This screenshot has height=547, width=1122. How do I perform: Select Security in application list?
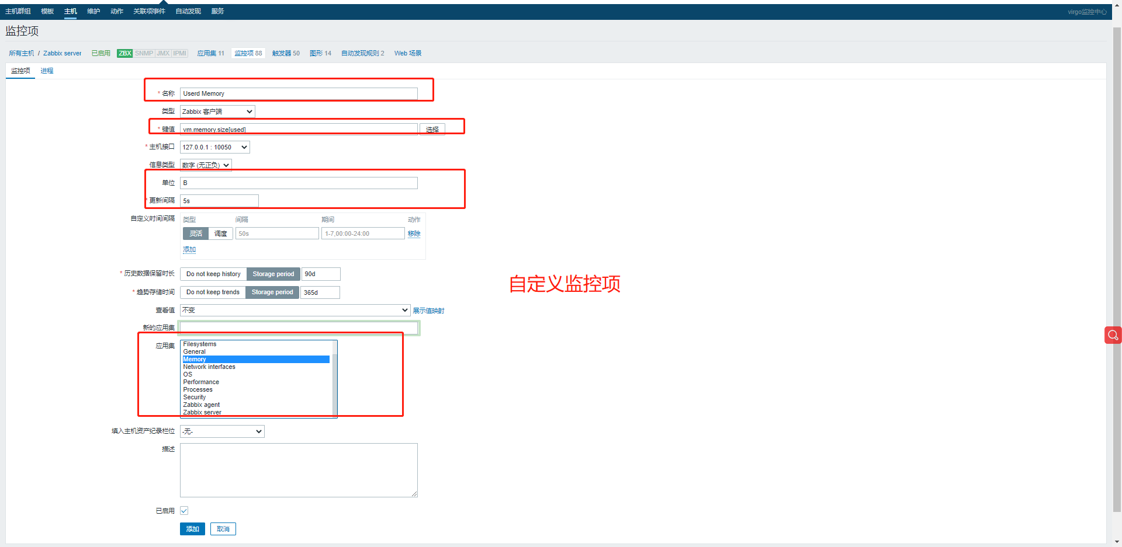(256, 398)
